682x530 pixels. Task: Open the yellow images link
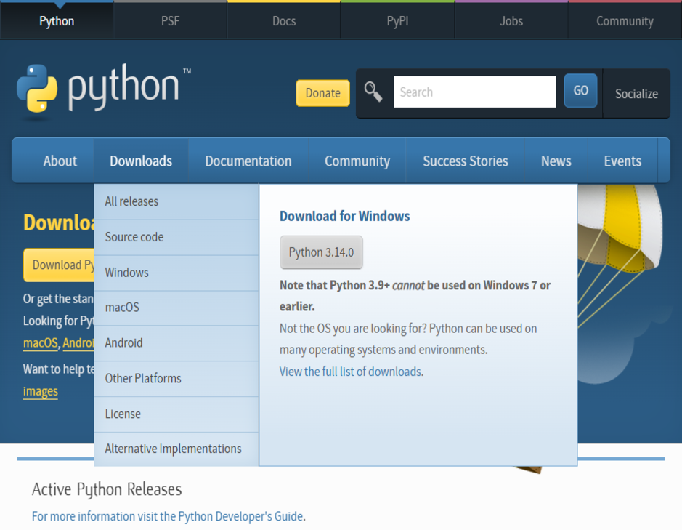pyautogui.click(x=41, y=391)
